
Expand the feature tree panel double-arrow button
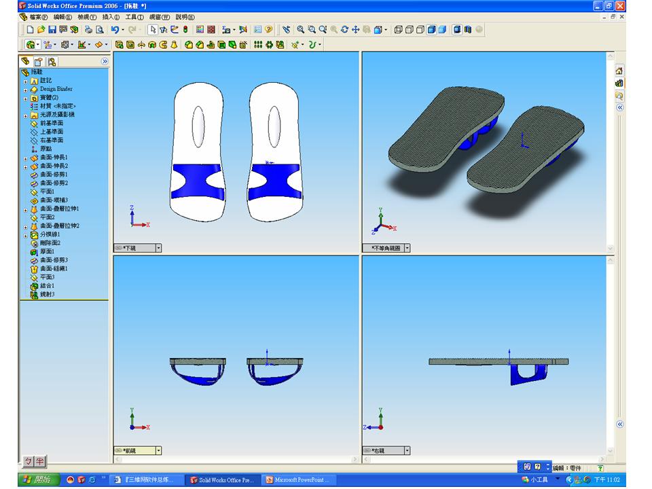click(x=105, y=62)
